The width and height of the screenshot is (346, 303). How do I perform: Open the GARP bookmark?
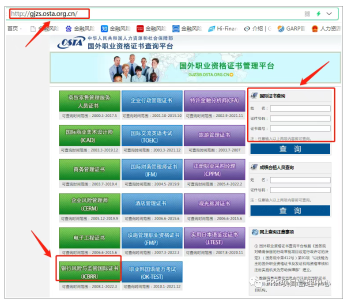[291, 28]
